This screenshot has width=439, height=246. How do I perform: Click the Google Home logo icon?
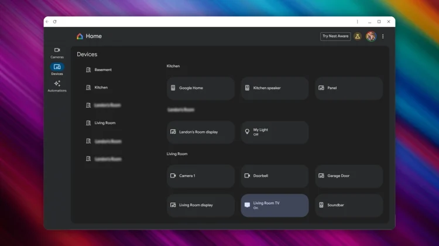coord(80,36)
